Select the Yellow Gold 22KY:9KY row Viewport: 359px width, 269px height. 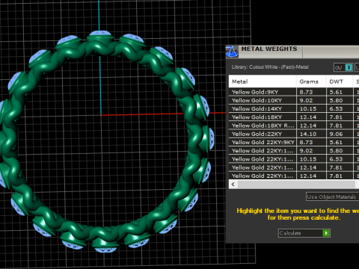pos(294,142)
